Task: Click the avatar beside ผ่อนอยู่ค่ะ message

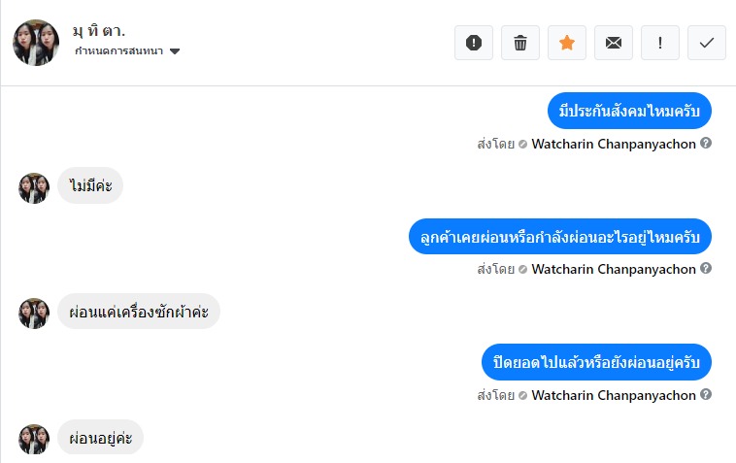Action: [34, 439]
